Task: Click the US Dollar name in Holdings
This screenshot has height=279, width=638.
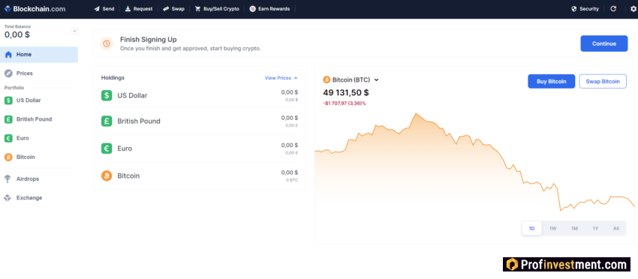Action: 132,95
